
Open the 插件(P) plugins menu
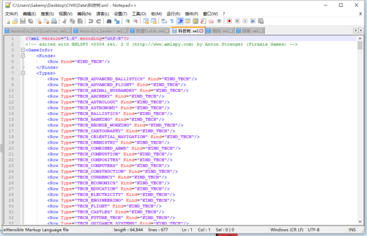[192, 14]
